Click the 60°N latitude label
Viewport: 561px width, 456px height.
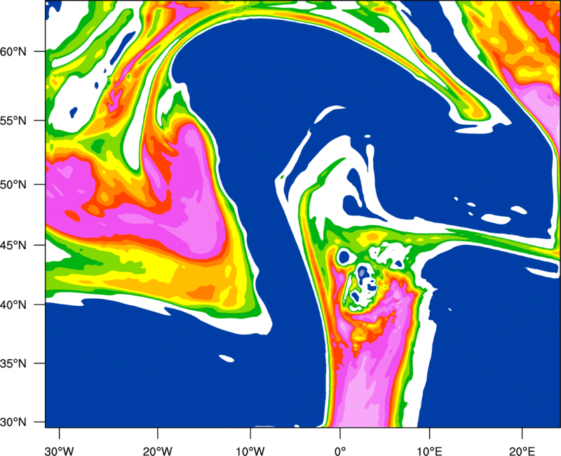pos(13,51)
